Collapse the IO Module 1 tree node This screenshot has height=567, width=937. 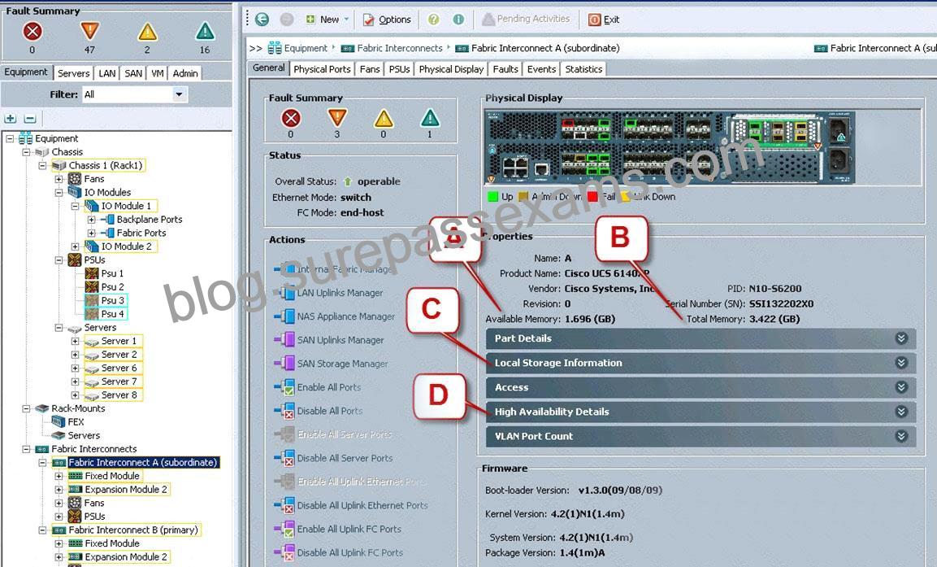coord(76,207)
